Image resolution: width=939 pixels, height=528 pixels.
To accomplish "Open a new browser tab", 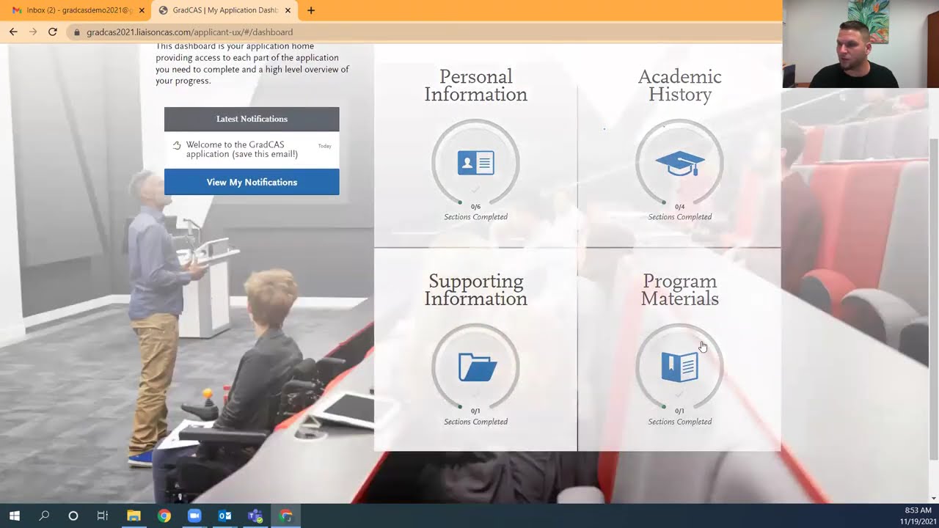I will pyautogui.click(x=311, y=10).
